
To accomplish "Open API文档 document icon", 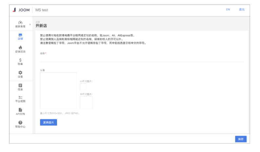I will pos(20,110).
